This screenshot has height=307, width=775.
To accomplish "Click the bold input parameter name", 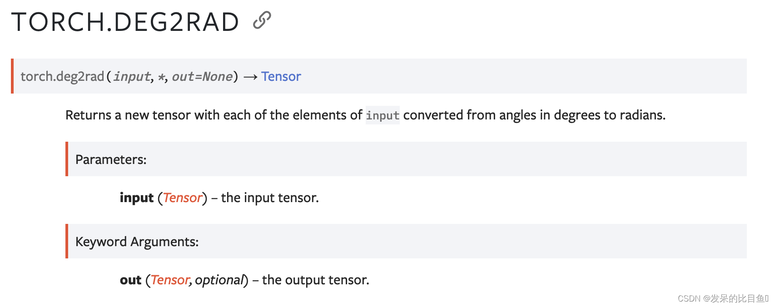I will 137,198.
